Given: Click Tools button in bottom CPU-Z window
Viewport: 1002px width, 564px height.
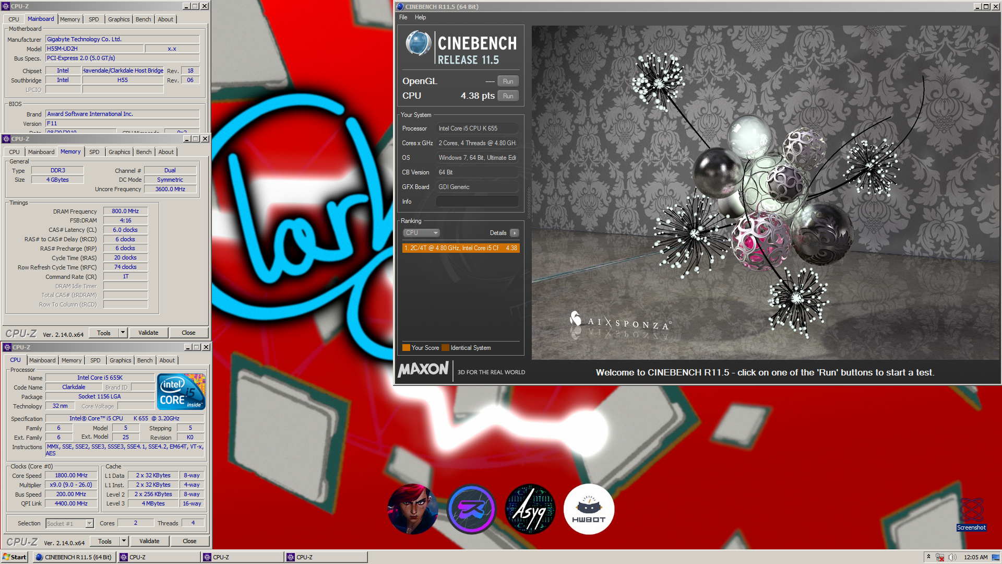Looking at the screenshot, I should 105,542.
